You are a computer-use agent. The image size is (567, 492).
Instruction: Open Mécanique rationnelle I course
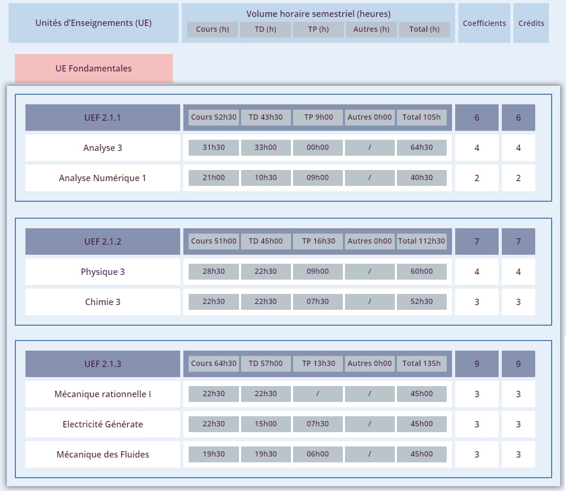click(103, 394)
